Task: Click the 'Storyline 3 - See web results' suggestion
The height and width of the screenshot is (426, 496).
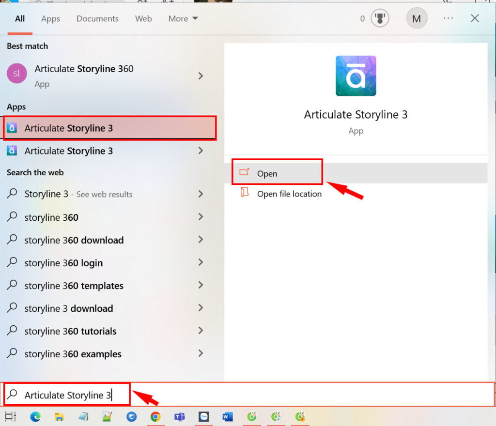Action: pos(78,194)
